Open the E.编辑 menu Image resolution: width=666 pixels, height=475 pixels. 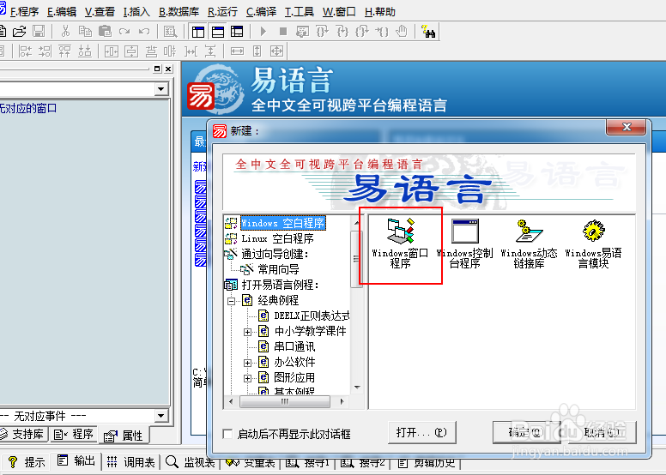[x=62, y=11]
